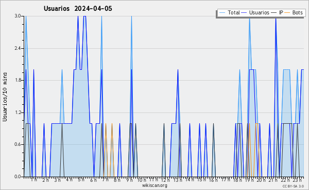The image size is (309, 190).
Task: Click the dark blue Usuarios legend line
Action: [244, 13]
